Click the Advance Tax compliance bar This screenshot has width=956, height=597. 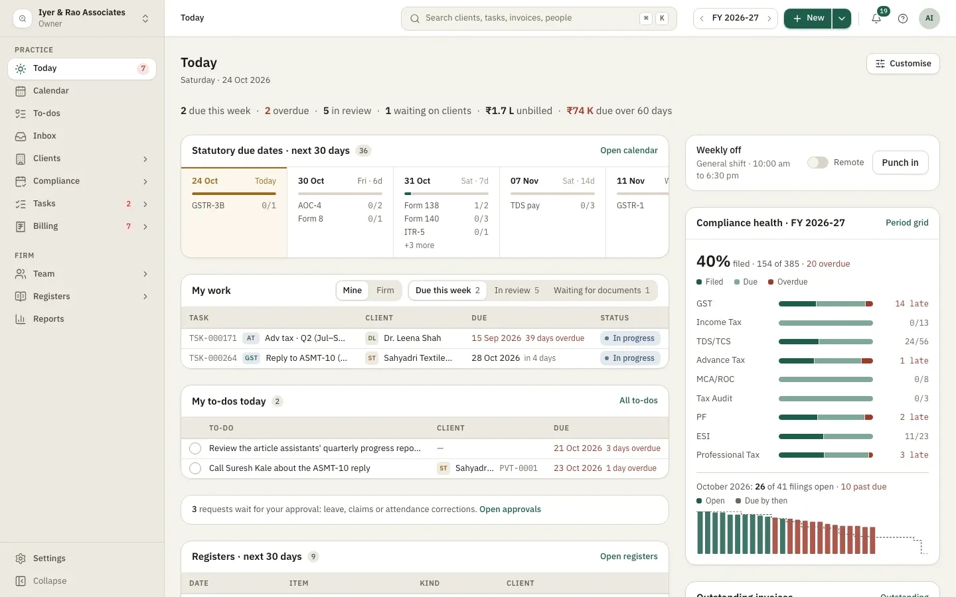[x=826, y=361]
